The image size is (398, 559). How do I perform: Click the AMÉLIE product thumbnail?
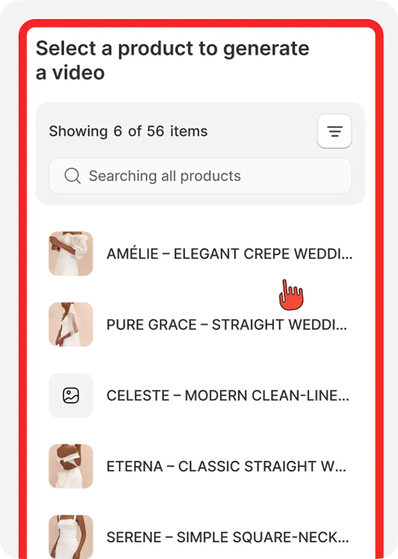click(71, 254)
